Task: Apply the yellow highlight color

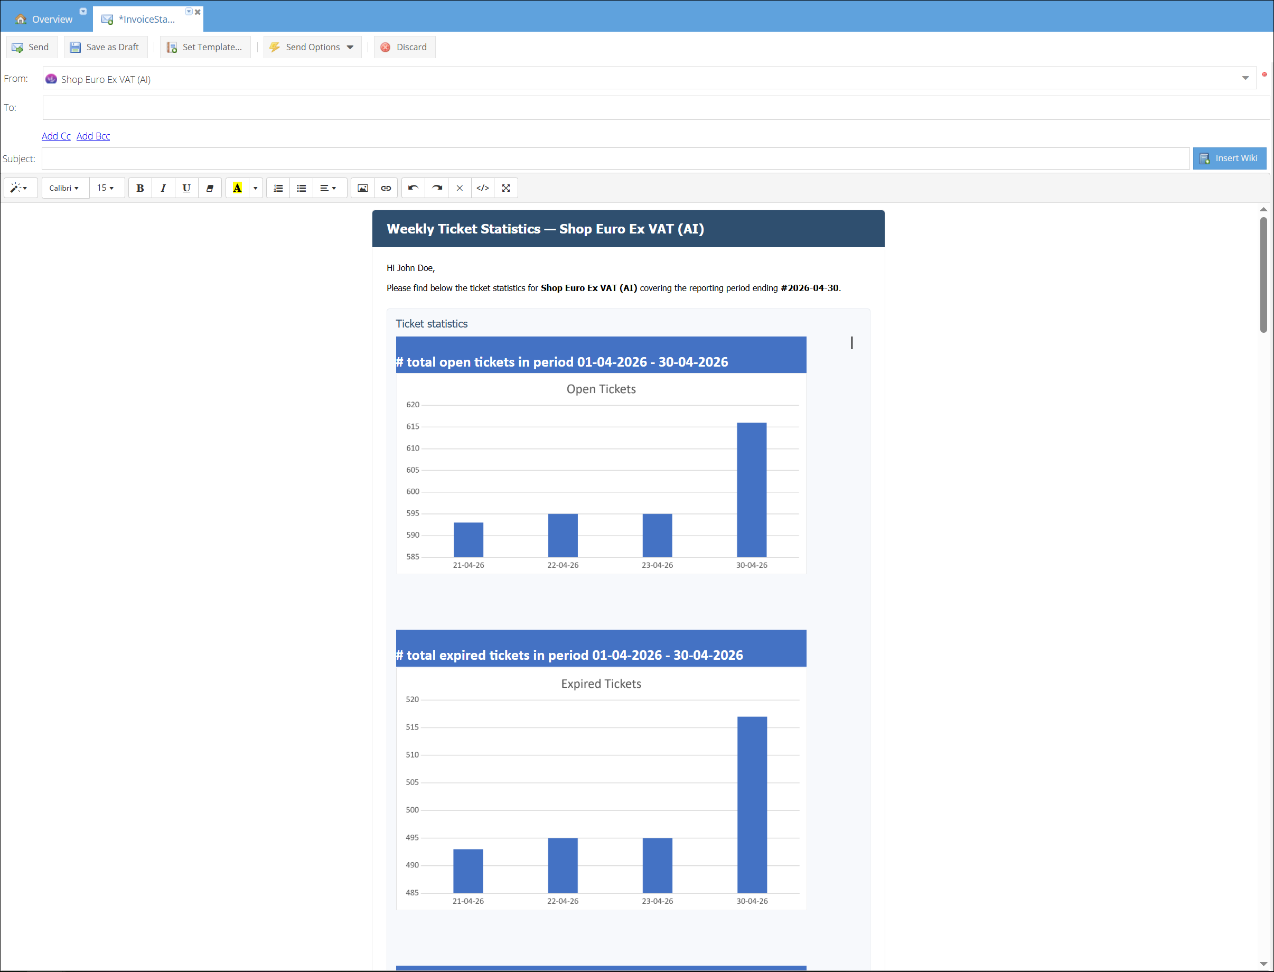Action: (x=237, y=188)
